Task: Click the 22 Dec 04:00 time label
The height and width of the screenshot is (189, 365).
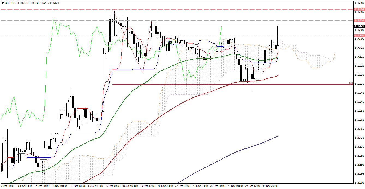Action: point(183,186)
